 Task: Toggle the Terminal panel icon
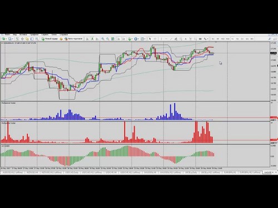(x=32, y=39)
